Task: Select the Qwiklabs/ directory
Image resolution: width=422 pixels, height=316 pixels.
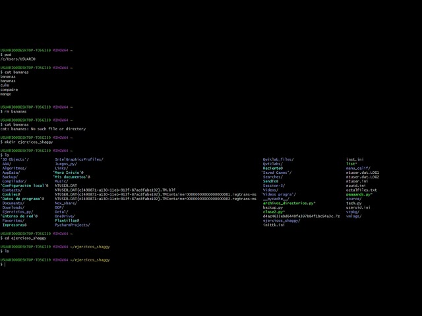Action: [273, 164]
